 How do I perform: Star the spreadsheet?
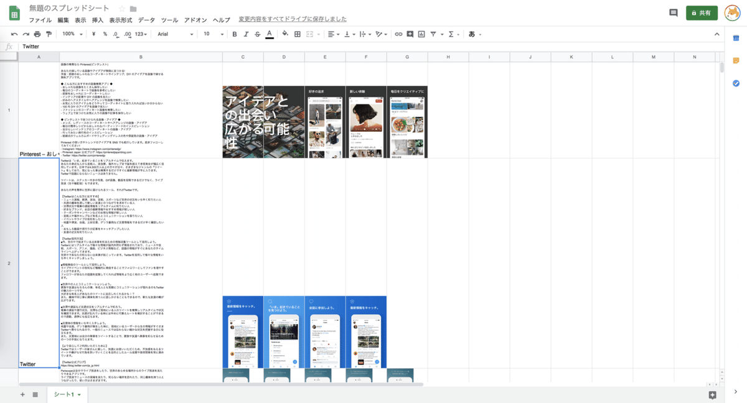(122, 9)
